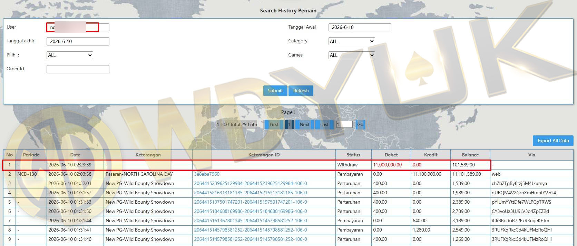Viewport: 577px width, 246px height.
Task: Click date 2026-06-10 01:31:40
Action: tap(70, 239)
